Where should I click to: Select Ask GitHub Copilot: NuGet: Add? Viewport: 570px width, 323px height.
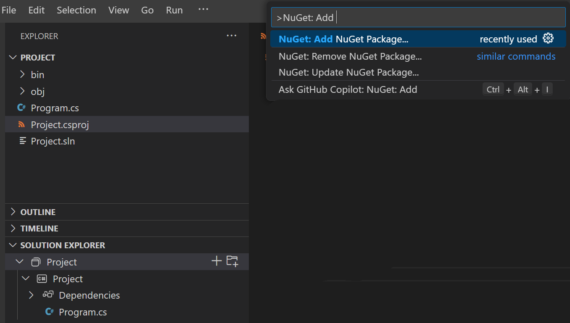click(x=348, y=89)
